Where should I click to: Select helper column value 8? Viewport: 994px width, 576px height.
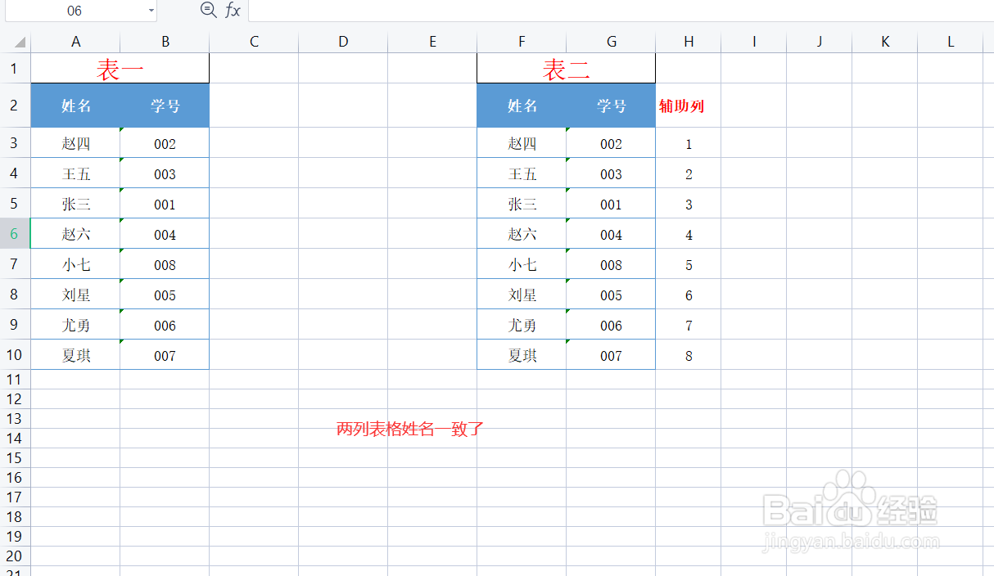point(689,354)
